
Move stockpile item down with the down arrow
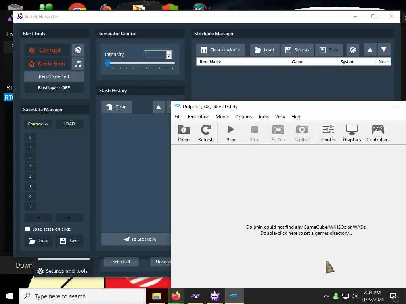point(384,49)
